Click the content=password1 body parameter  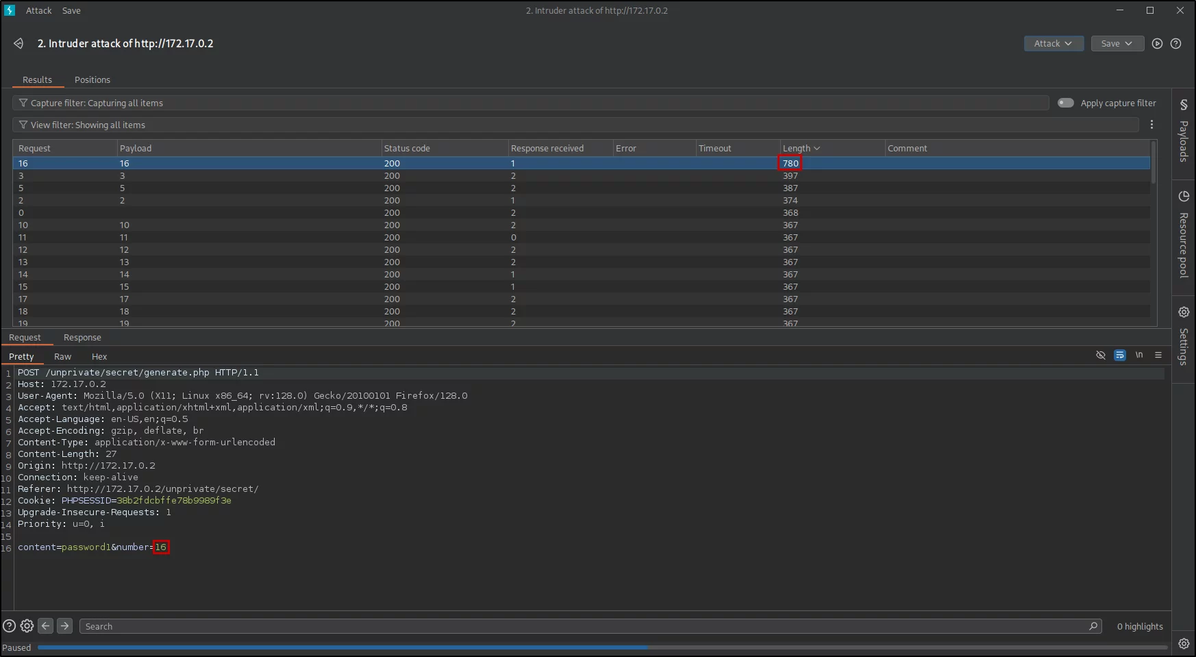64,547
